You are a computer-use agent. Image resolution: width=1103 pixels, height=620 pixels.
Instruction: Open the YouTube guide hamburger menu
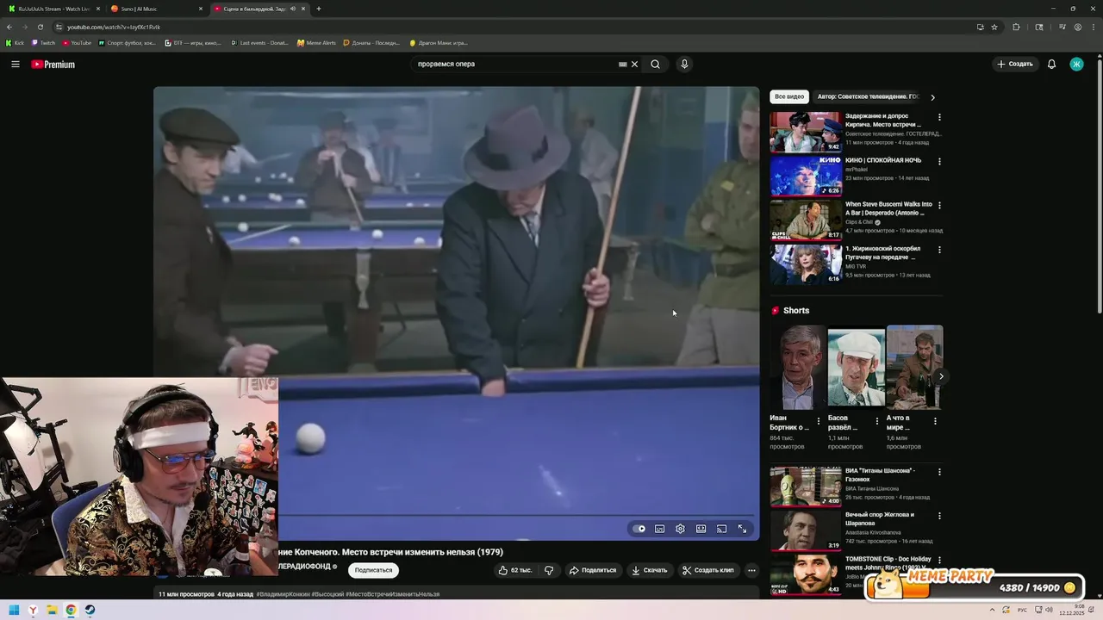(16, 64)
